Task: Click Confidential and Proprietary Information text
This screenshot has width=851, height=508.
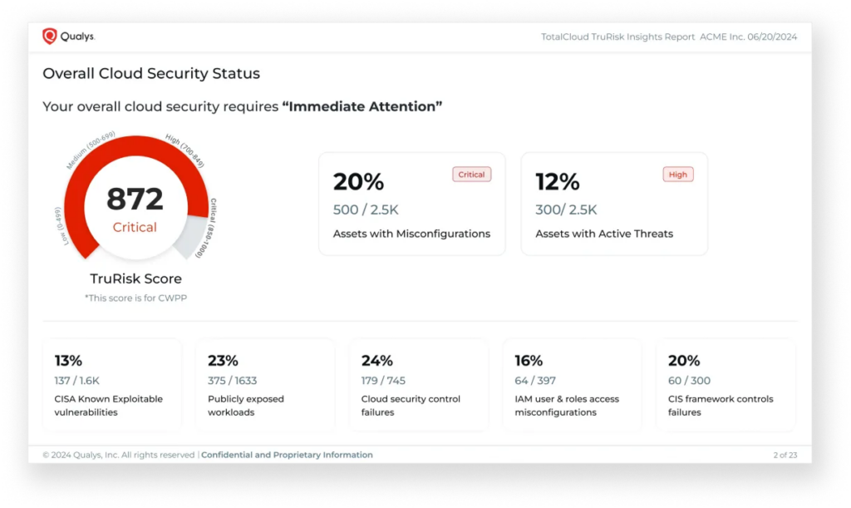Action: [x=287, y=455]
